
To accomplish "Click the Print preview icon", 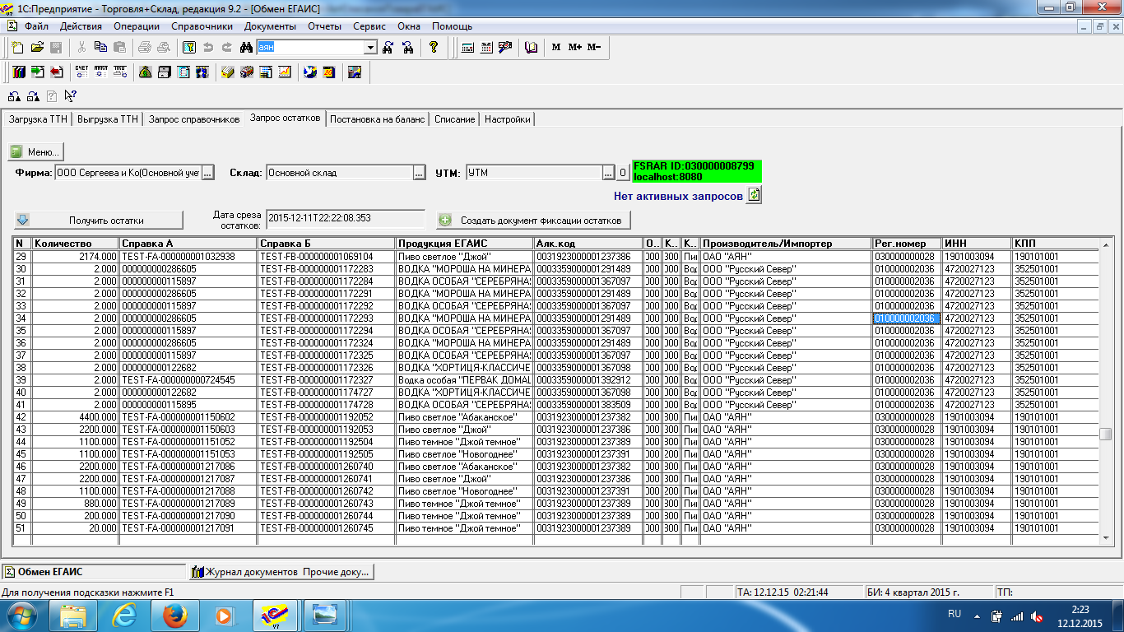I will (x=164, y=48).
